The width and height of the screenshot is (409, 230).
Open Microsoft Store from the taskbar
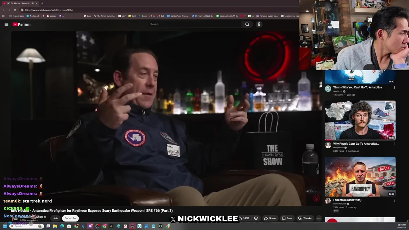pos(69,226)
